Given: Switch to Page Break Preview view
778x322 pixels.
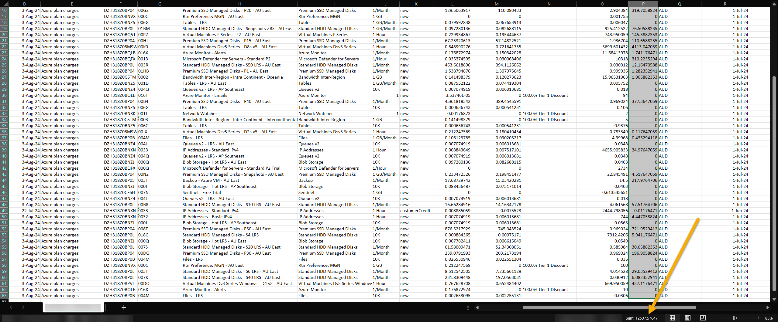Looking at the screenshot, I should [x=703, y=318].
